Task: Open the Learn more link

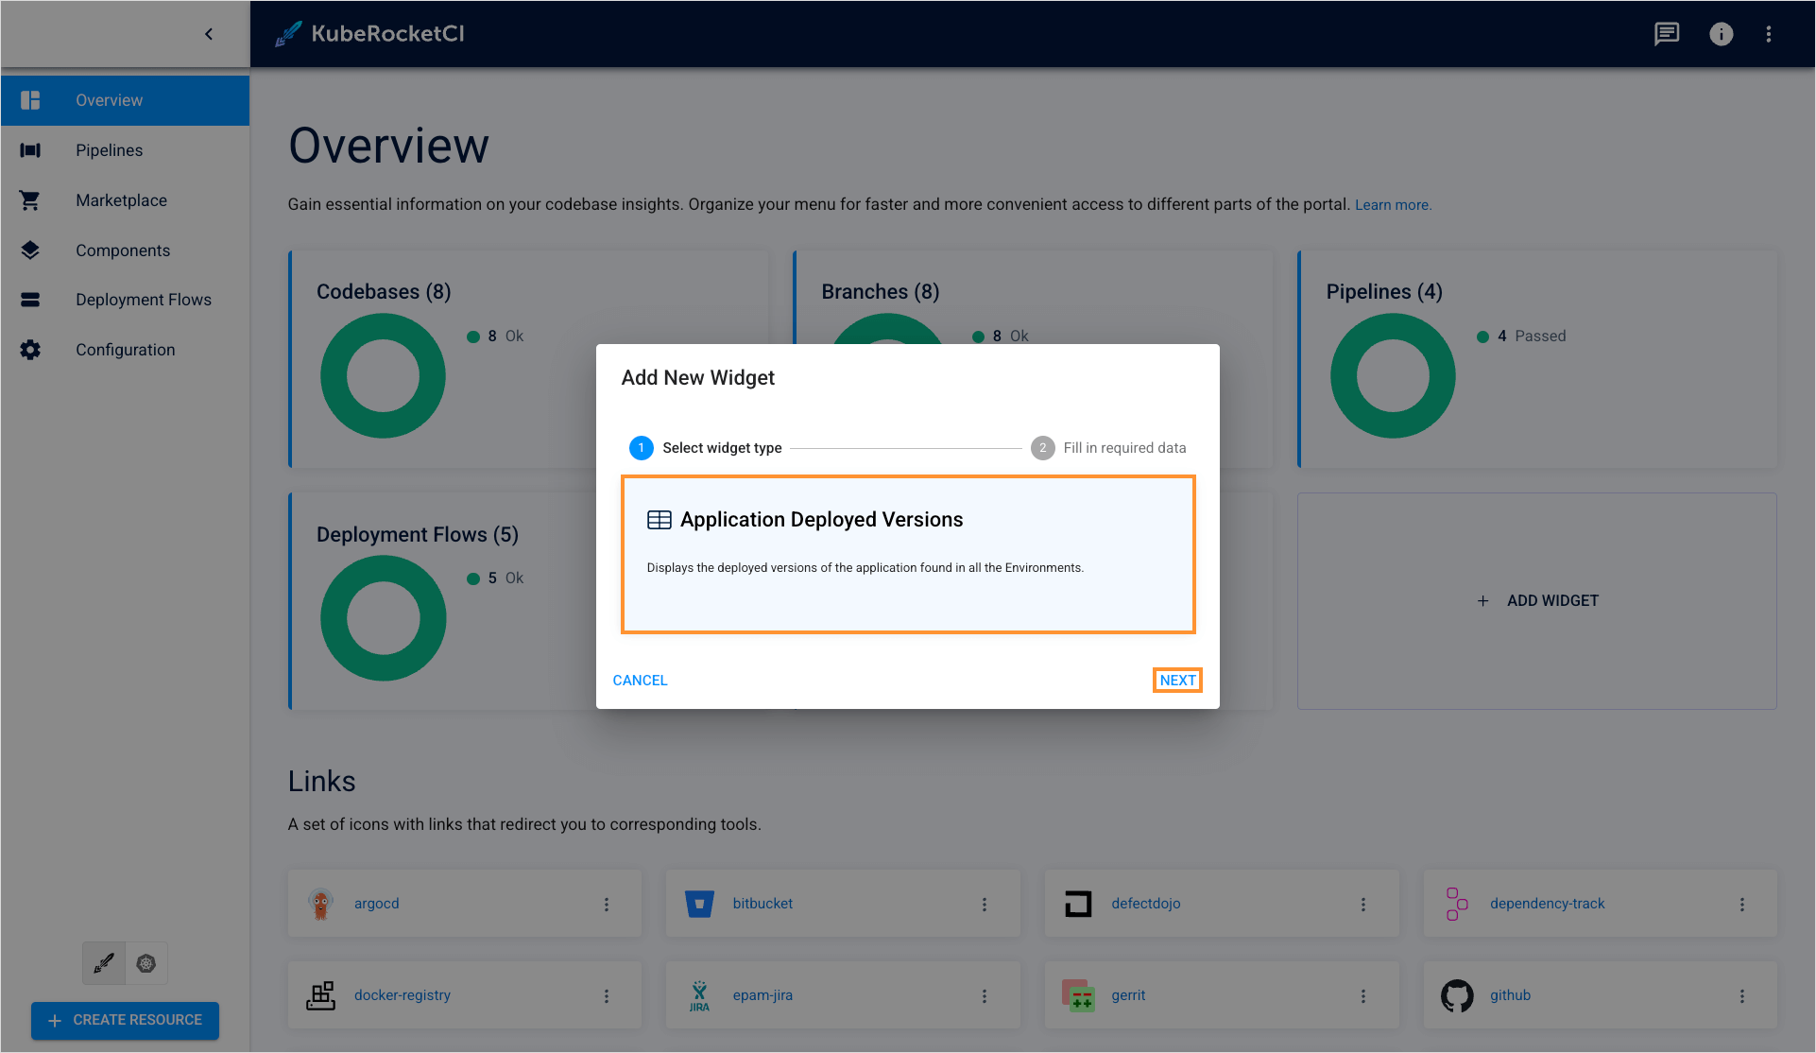Action: (1393, 205)
